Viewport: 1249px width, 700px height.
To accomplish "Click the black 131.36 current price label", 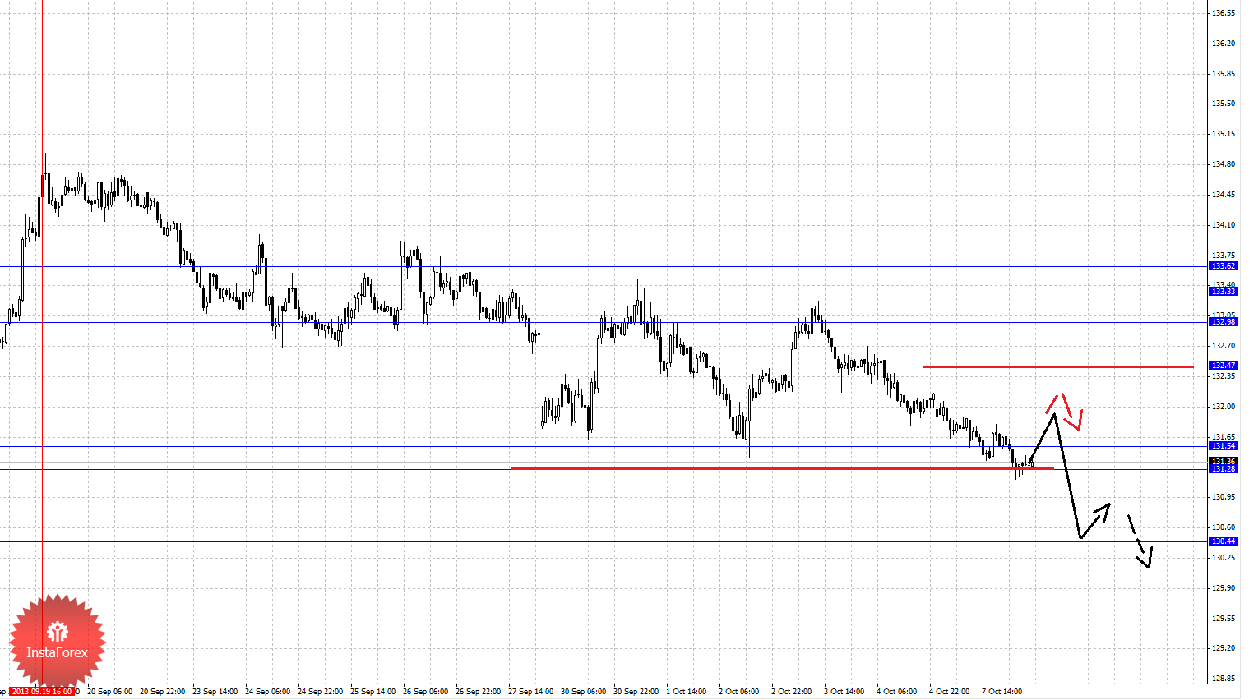I will 1223,462.
